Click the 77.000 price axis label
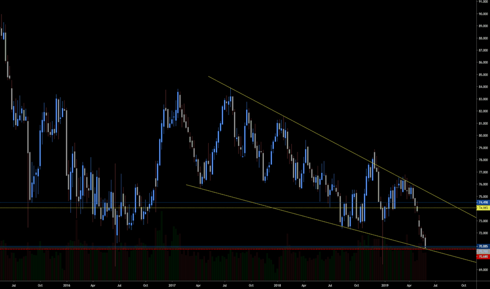Image resolution: width=490 pixels, height=289 pixels. pyautogui.click(x=483, y=172)
